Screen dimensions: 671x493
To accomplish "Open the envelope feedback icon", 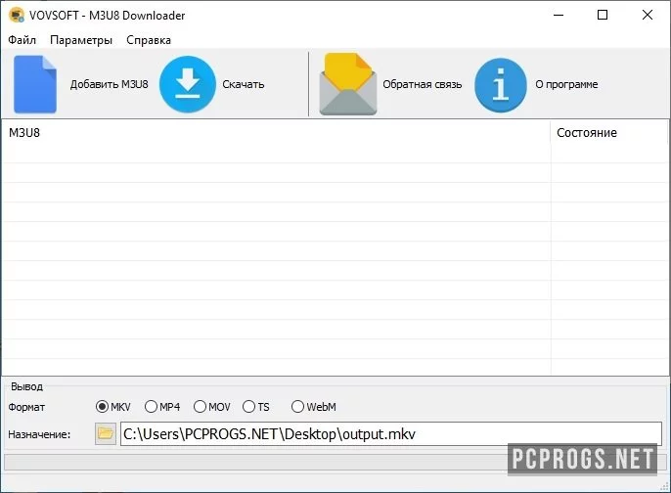I will [x=348, y=84].
